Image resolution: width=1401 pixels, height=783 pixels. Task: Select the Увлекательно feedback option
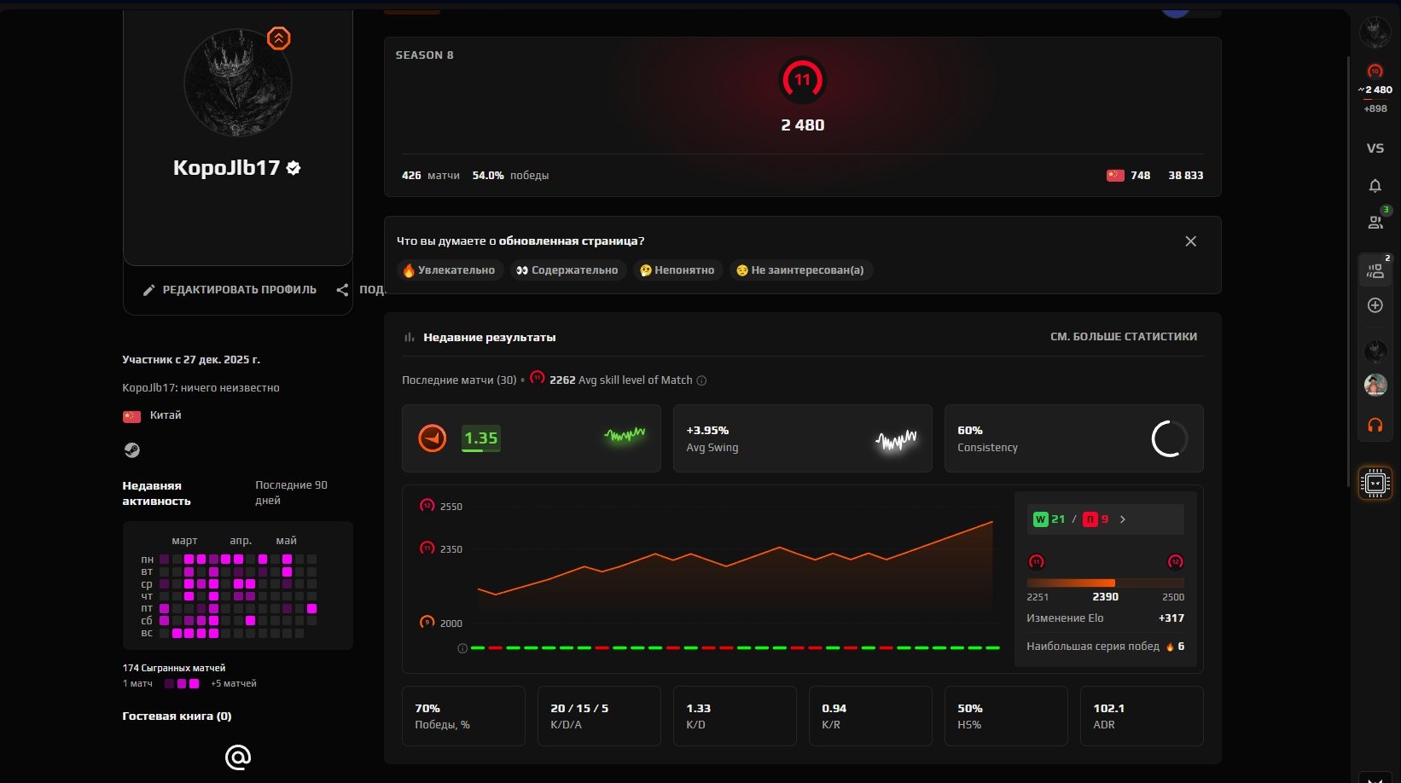point(449,270)
